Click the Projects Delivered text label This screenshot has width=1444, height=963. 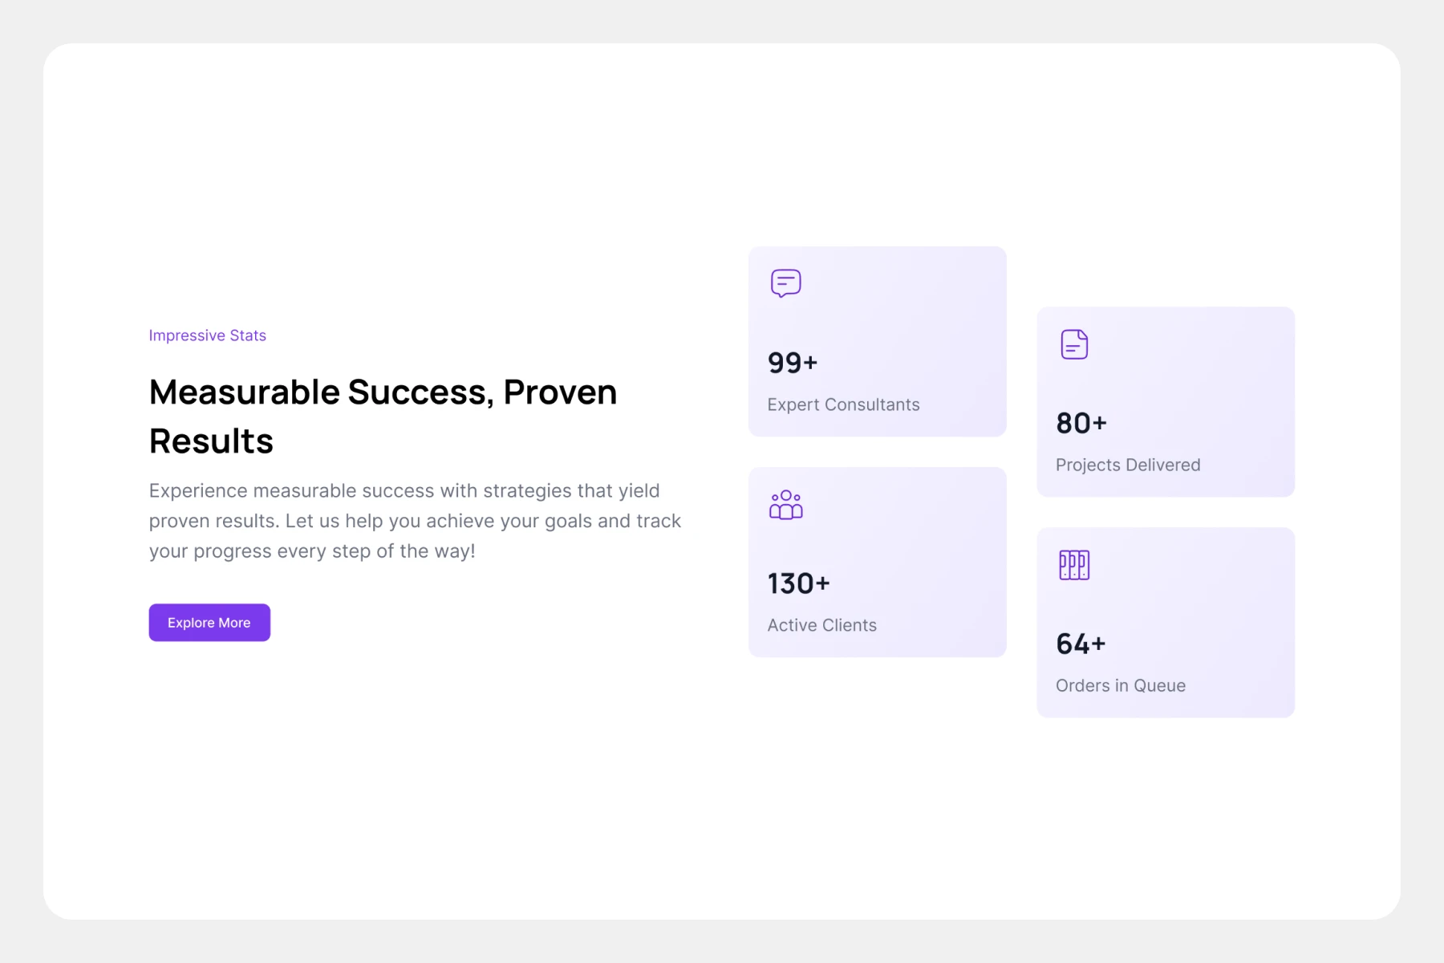click(1128, 465)
